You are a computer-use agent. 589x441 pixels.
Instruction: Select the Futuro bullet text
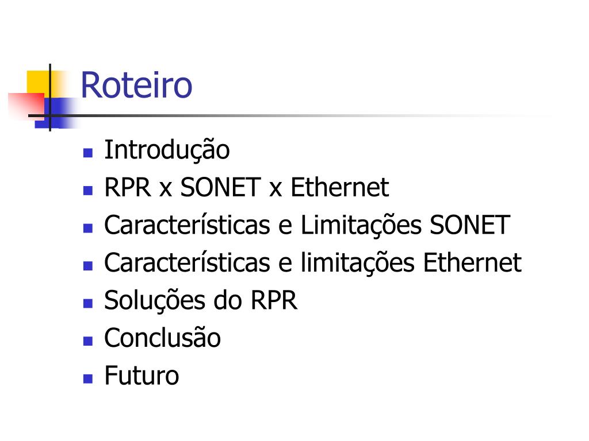tap(141, 376)
